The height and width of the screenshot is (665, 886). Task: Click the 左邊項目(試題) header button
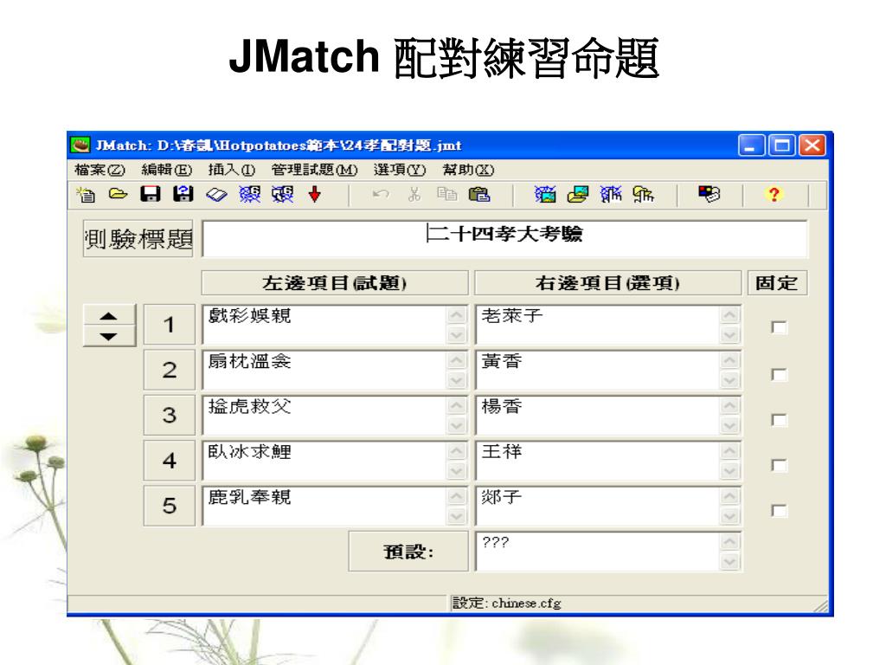click(335, 283)
